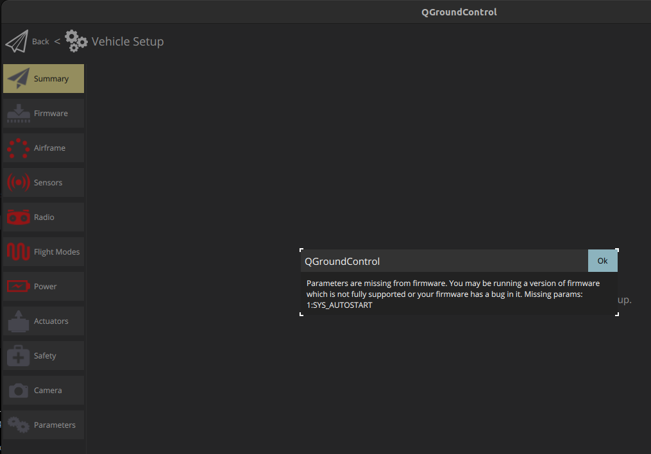Click the Safety medkit icon
This screenshot has width=651, height=454.
18,356
